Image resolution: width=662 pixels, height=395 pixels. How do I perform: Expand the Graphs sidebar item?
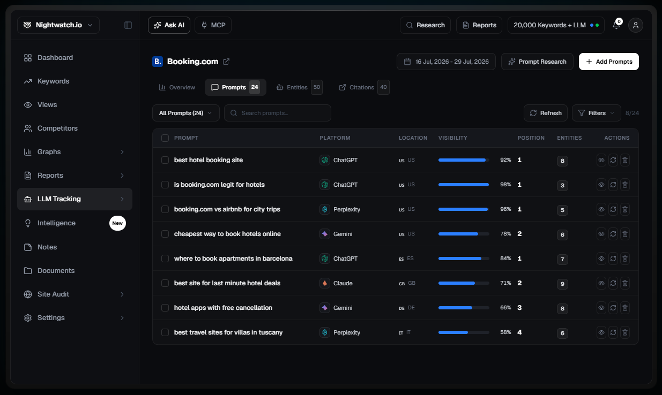pyautogui.click(x=122, y=152)
